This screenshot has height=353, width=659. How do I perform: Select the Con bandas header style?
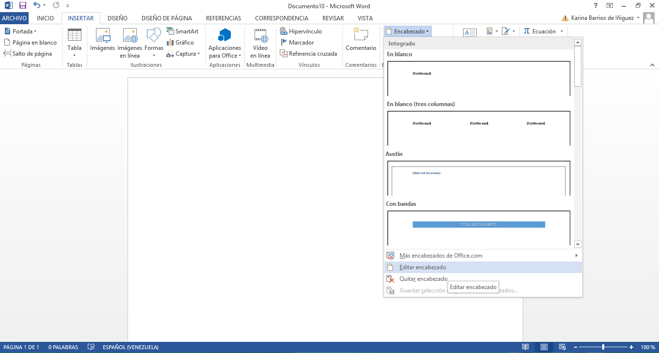[479, 228]
